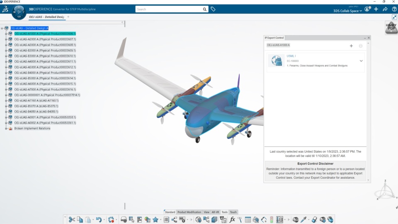
Task: Open the Help question mark icon
Action: (394, 9)
